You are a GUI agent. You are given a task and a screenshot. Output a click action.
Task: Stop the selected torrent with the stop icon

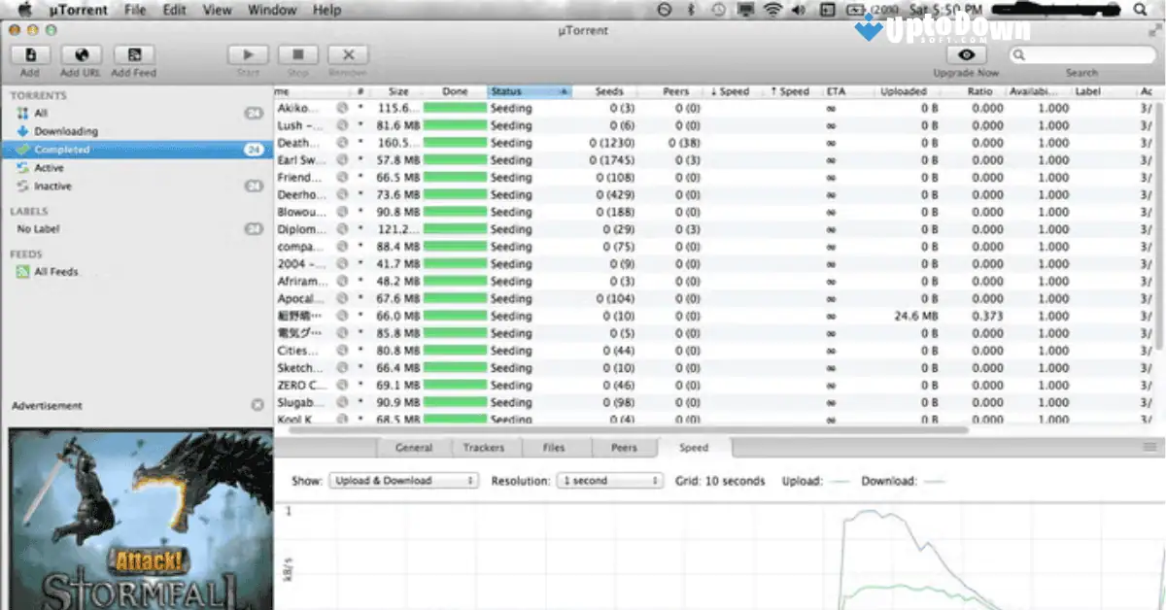[297, 54]
